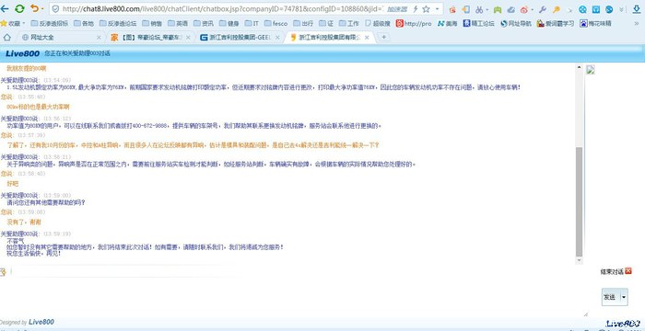Open the blue download arrow icon
This screenshot has height=331, width=645.
point(637,9)
